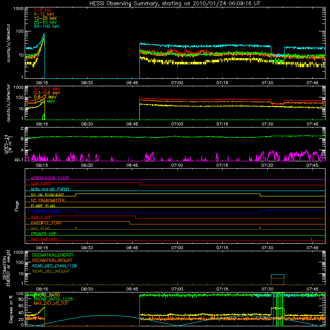330x330 pixels.
Task: Select the 25-50 keV legend label
Action: tap(45, 22)
